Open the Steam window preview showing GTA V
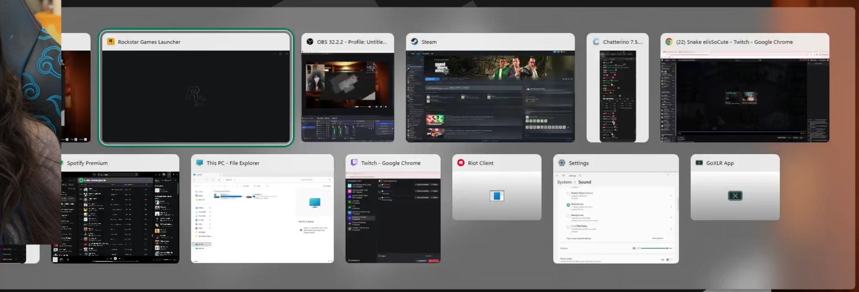The height and width of the screenshot is (292, 859). [490, 96]
